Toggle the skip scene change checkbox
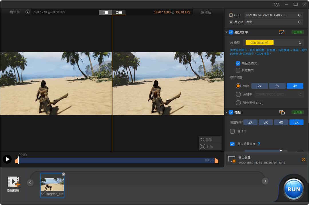The image size is (309, 205). [x=232, y=144]
